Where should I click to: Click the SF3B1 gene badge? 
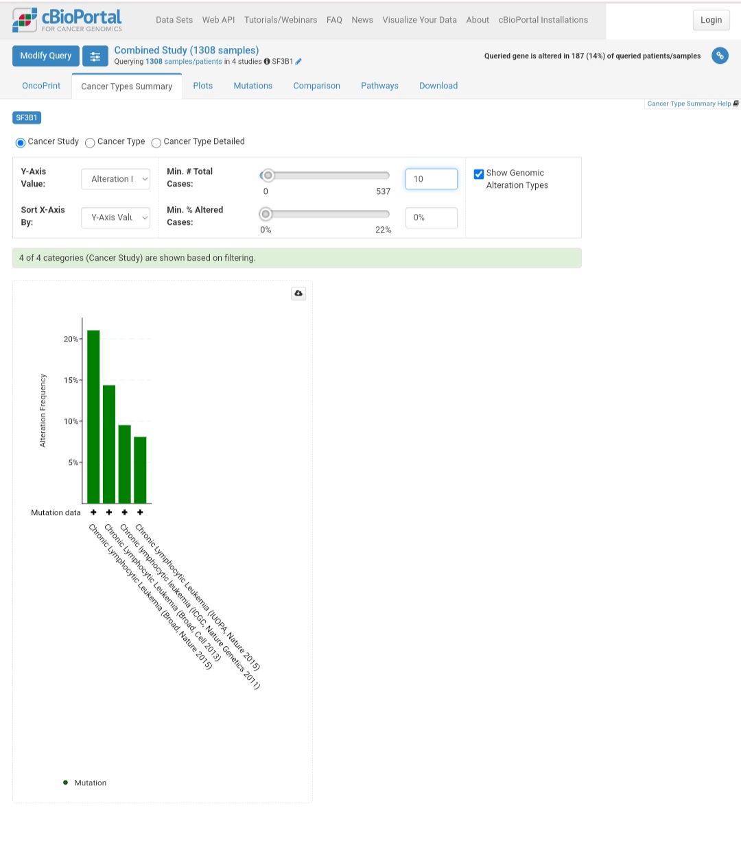click(26, 117)
